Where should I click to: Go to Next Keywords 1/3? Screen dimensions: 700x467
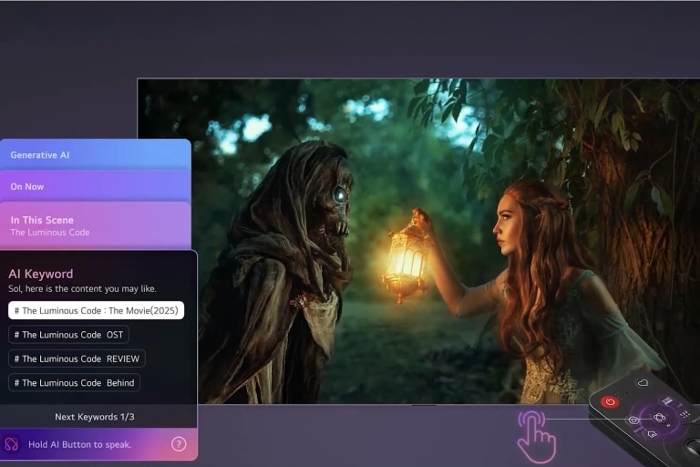click(98, 417)
